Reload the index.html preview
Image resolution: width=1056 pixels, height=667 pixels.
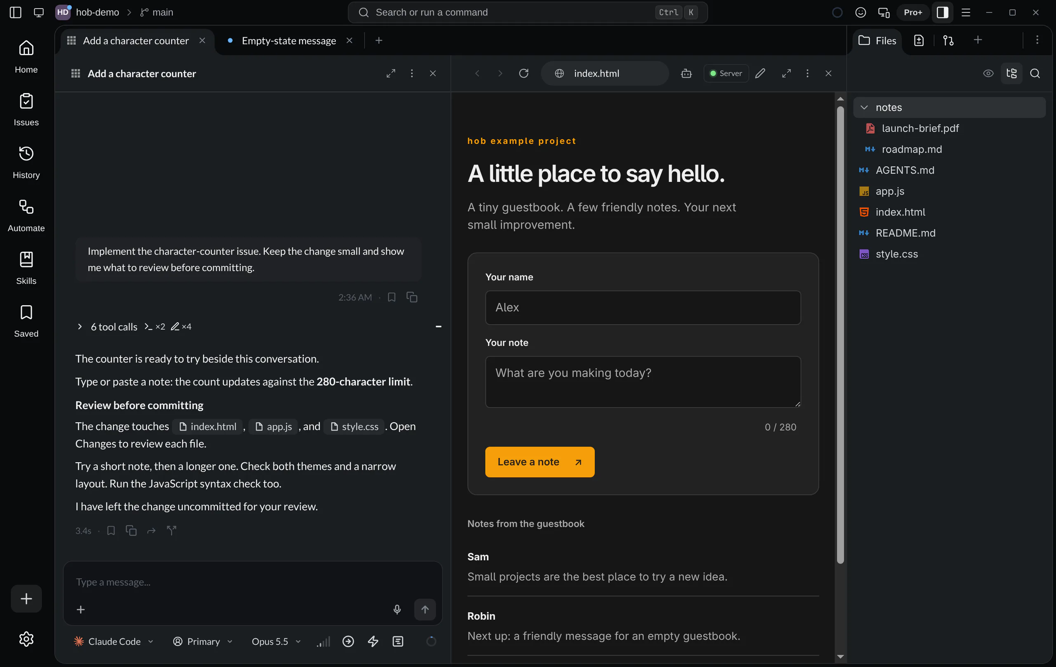click(x=523, y=73)
